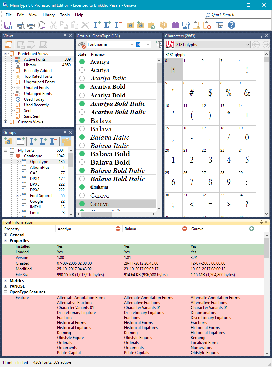Open Print Preview from the toolbar

pos(21,25)
